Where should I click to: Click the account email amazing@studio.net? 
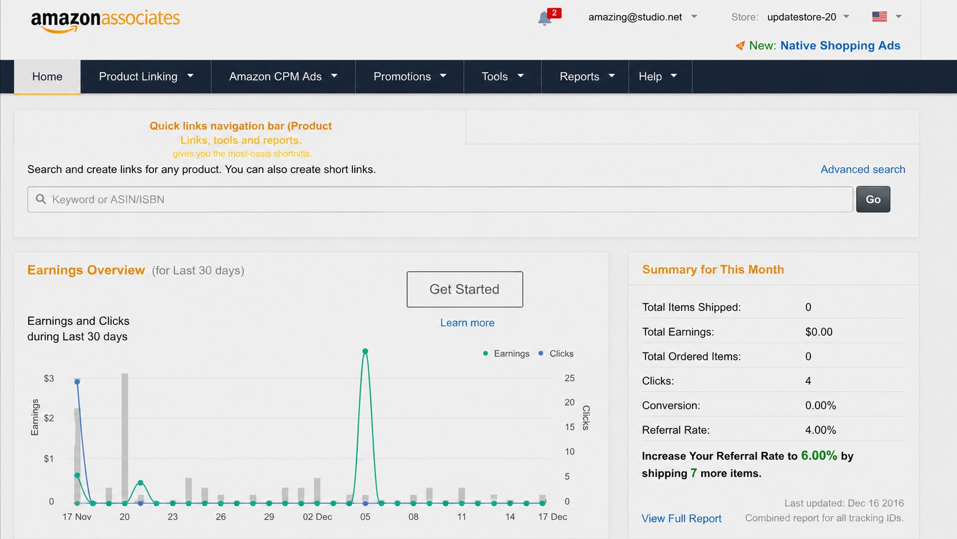[x=635, y=17]
